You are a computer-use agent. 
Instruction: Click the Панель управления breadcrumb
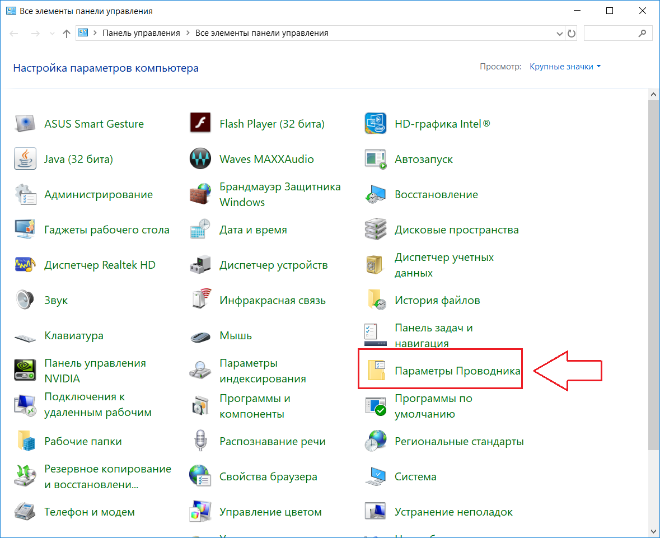141,33
